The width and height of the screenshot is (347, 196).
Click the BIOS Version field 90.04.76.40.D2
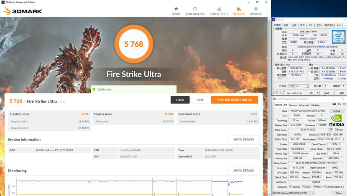308,130
